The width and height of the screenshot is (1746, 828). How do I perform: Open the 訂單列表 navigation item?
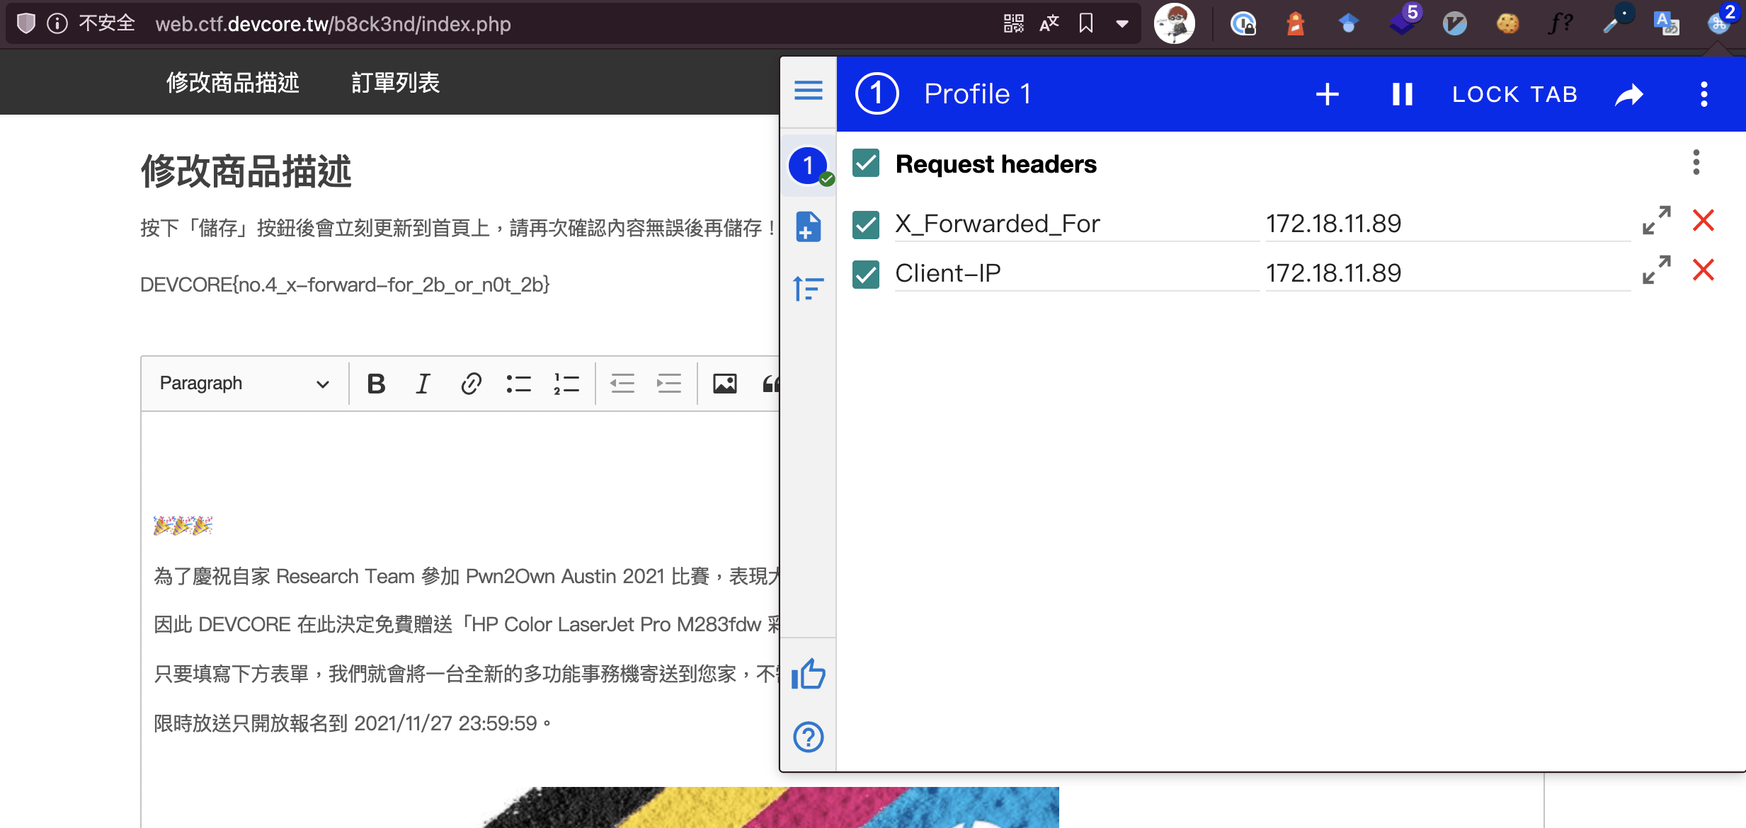point(395,83)
